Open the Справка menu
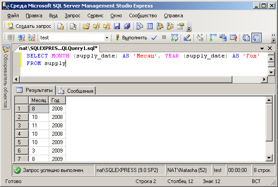278x187 pixels. (174, 15)
